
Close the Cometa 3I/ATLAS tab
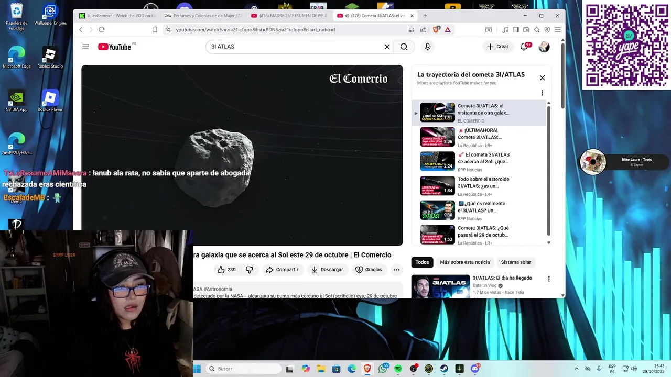(x=412, y=16)
